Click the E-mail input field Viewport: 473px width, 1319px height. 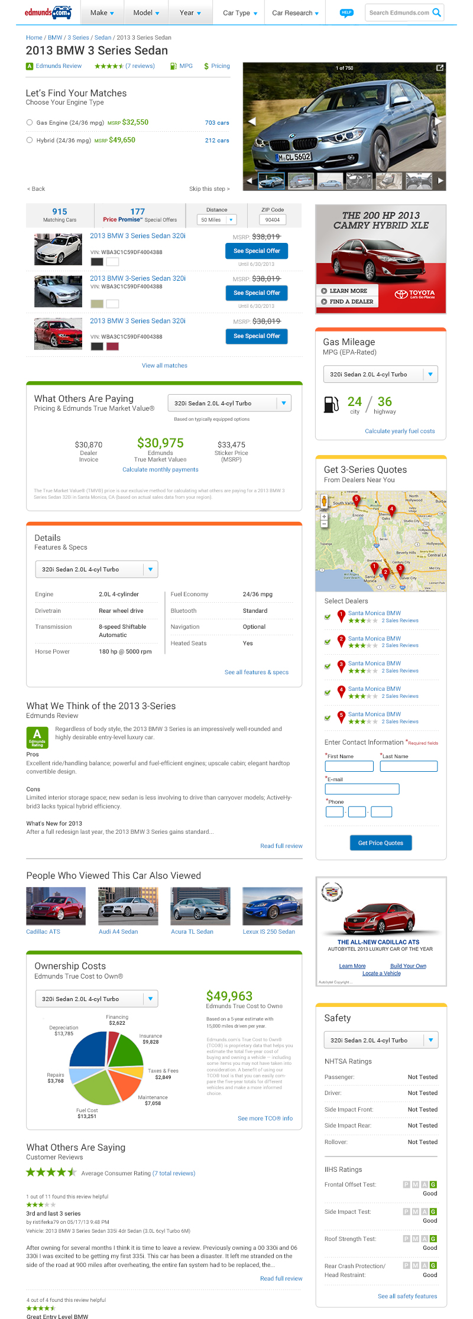click(x=362, y=789)
